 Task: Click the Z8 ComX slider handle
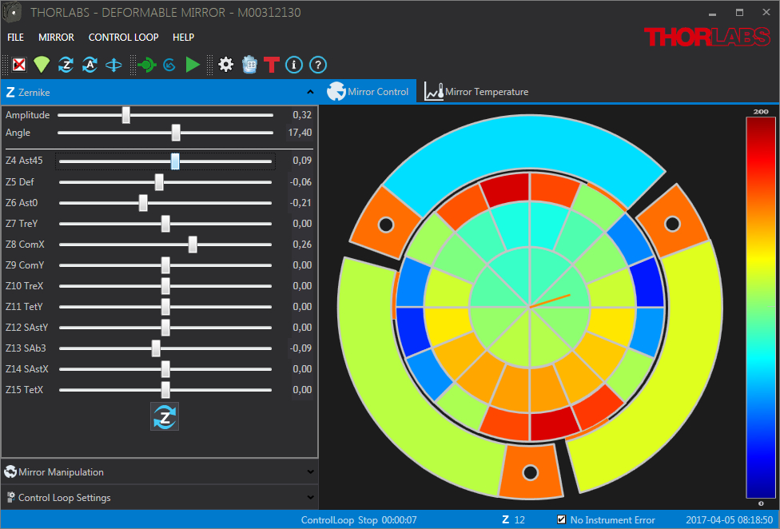(x=193, y=245)
